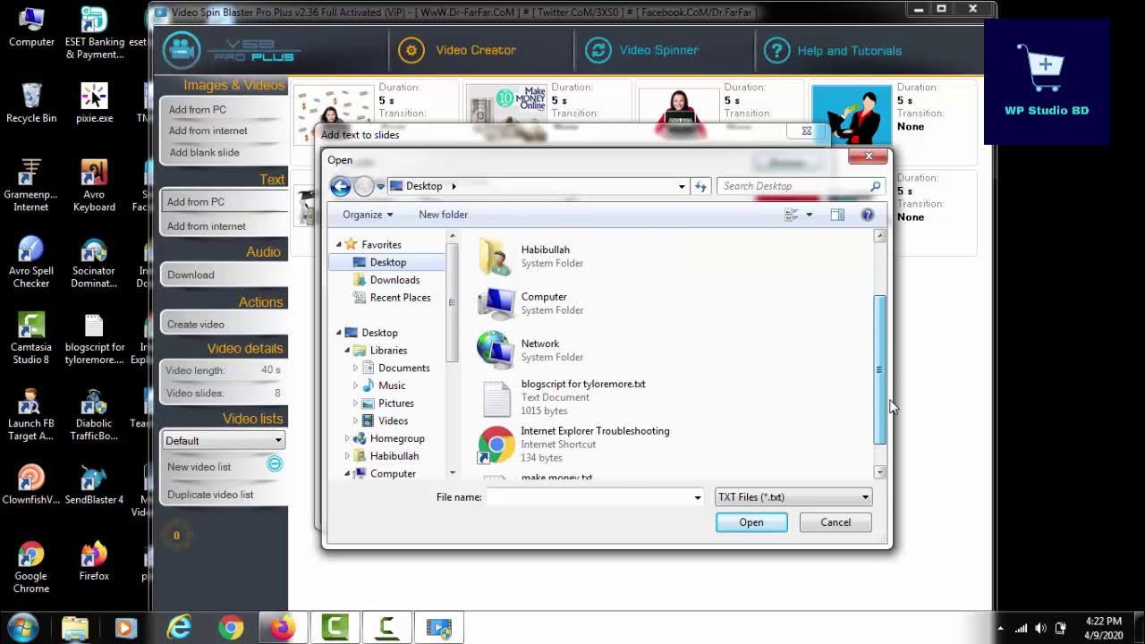Image resolution: width=1145 pixels, height=644 pixels.
Task: Toggle the preview pane icon
Action: click(x=837, y=215)
